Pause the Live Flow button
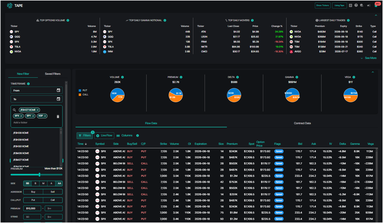The image size is (383, 223). 104,136
